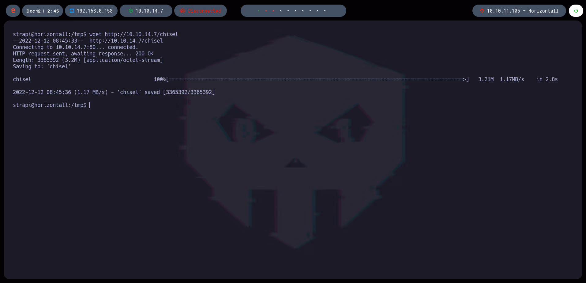
Task: Click the green VPN cube icon
Action: click(131, 11)
